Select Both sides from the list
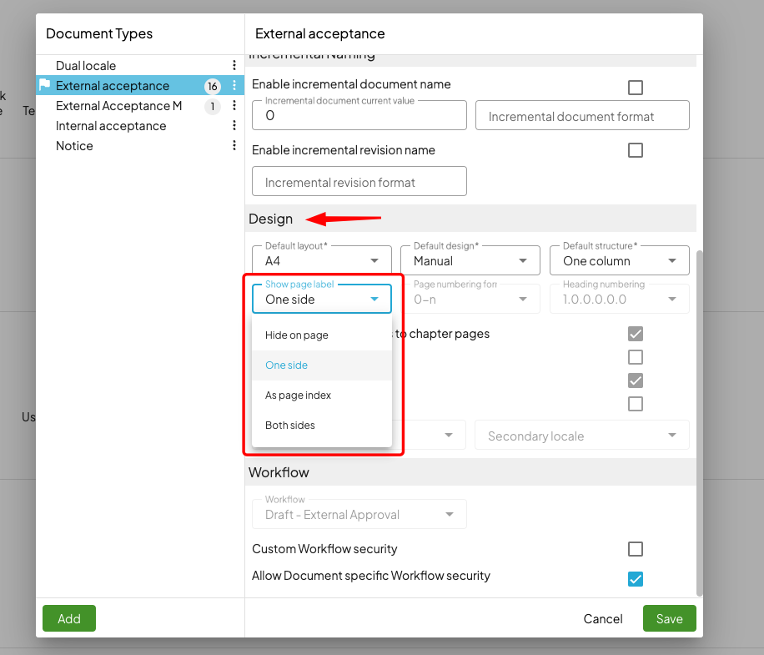The image size is (764, 655). 291,425
